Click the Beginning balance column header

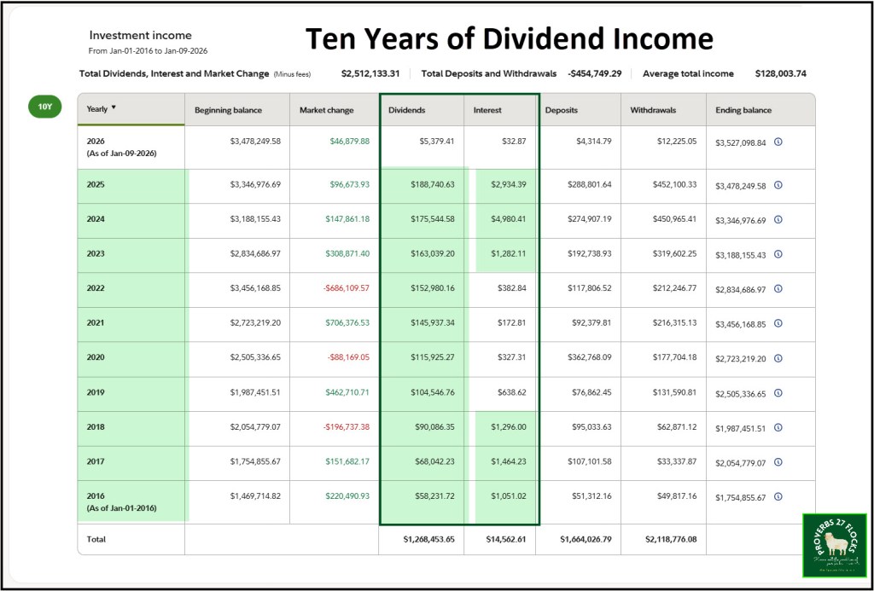228,110
